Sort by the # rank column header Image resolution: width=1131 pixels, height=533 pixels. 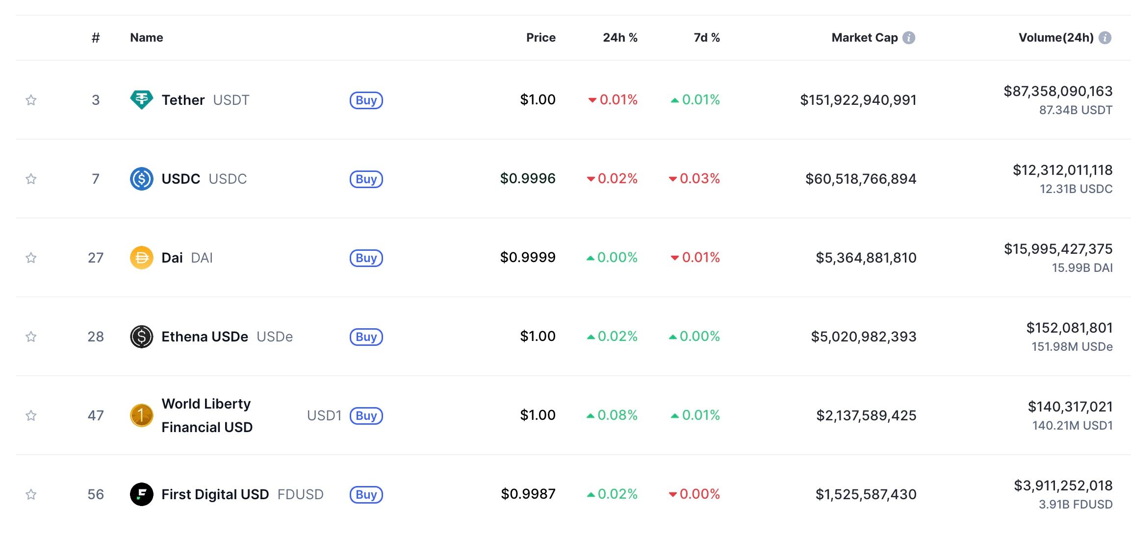tap(96, 38)
